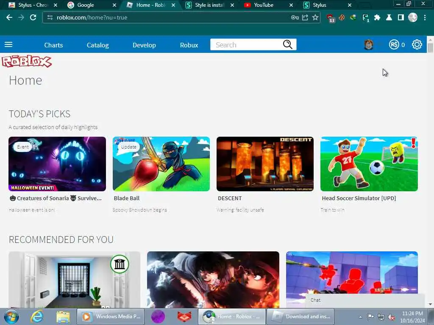Open the Roblox hamburger navigation menu
The height and width of the screenshot is (325, 434).
pos(8,44)
